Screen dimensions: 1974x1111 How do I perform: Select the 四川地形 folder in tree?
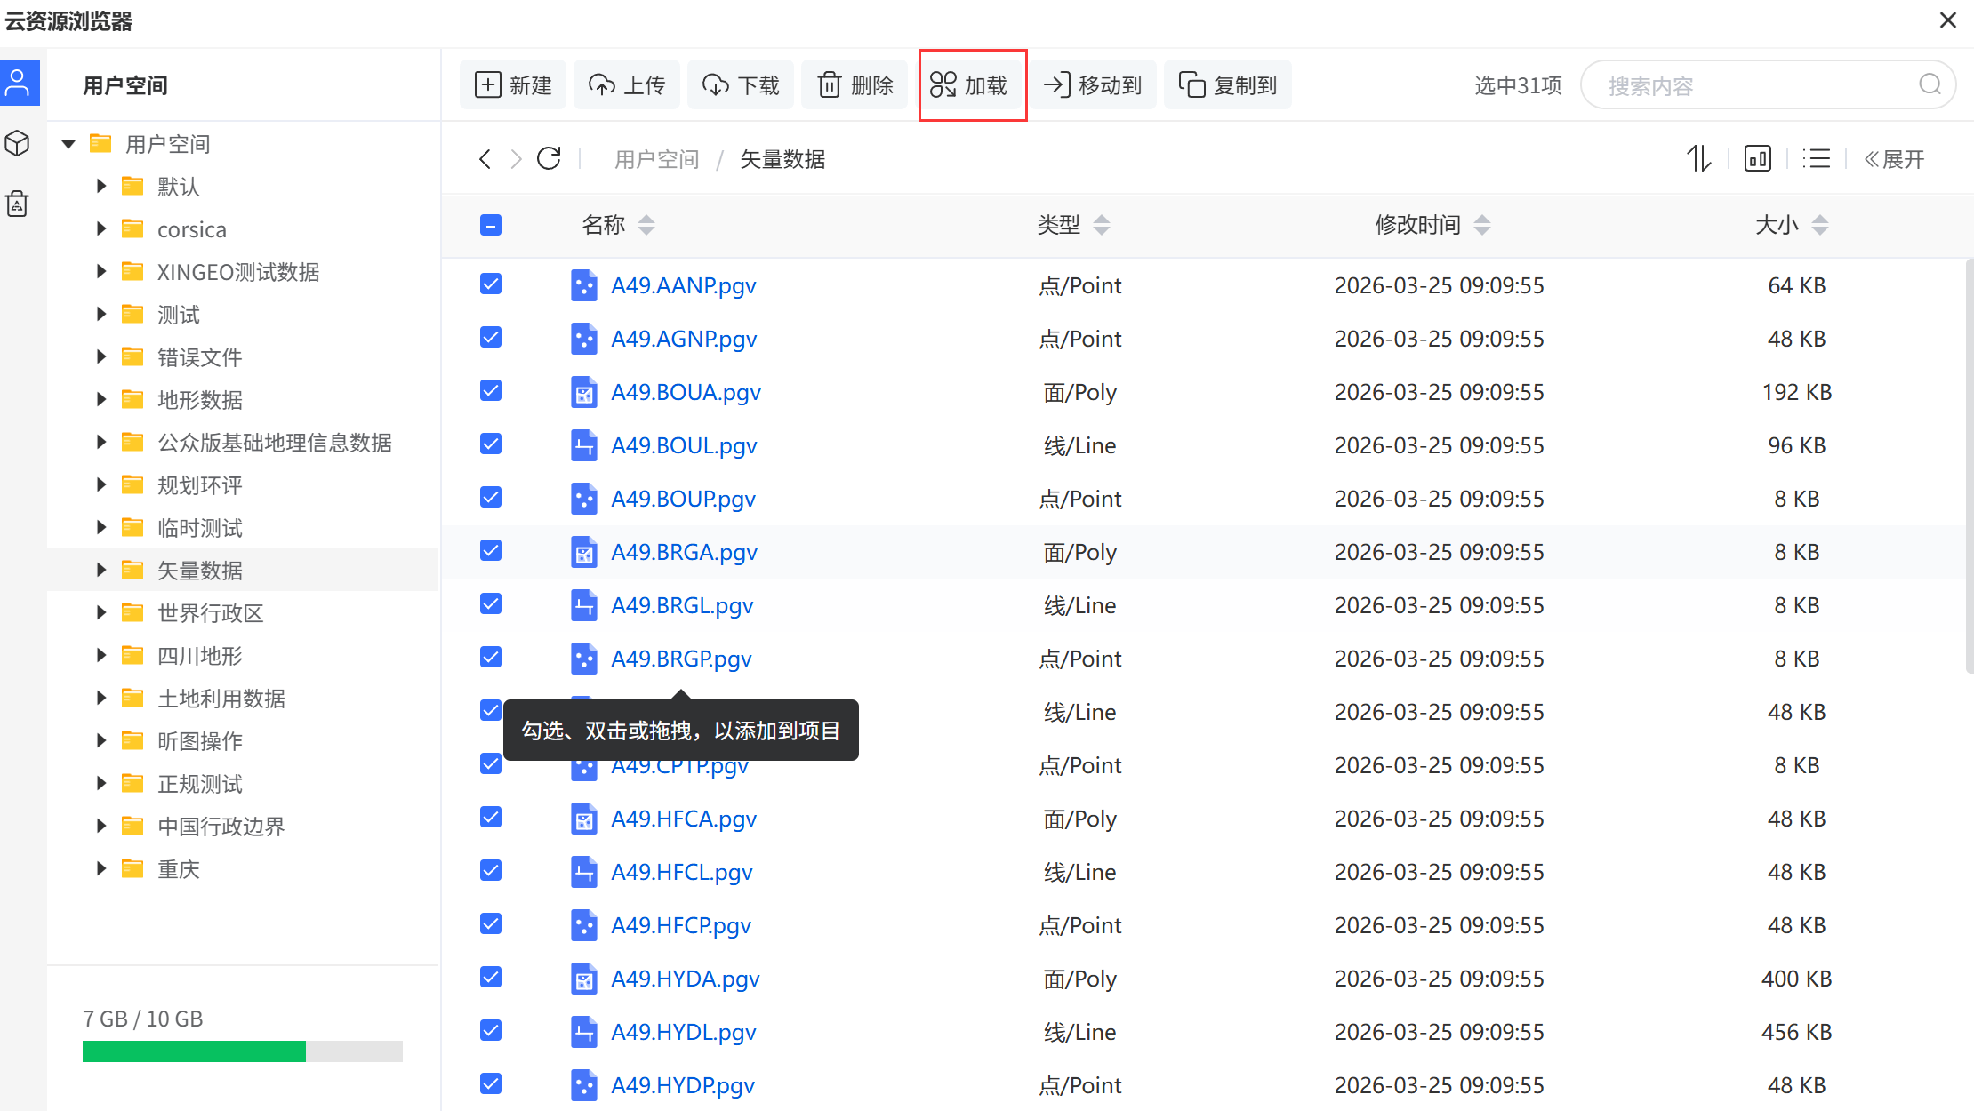(x=200, y=656)
